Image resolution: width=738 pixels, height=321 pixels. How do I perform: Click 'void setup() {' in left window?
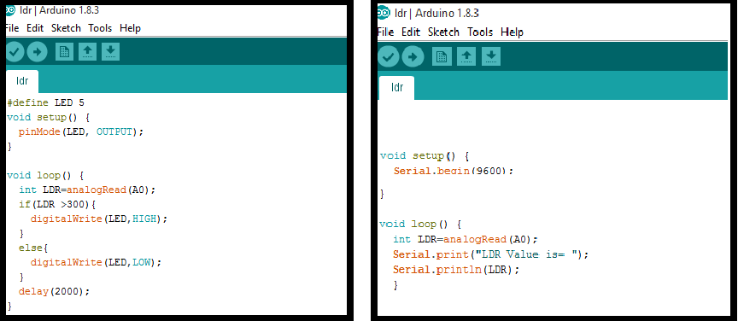coord(48,117)
